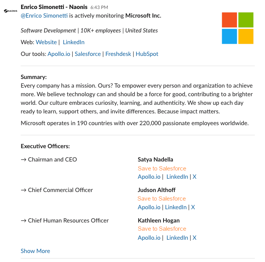Click the 6:43 PM message timestamp
The width and height of the screenshot is (265, 262).
click(x=99, y=7)
